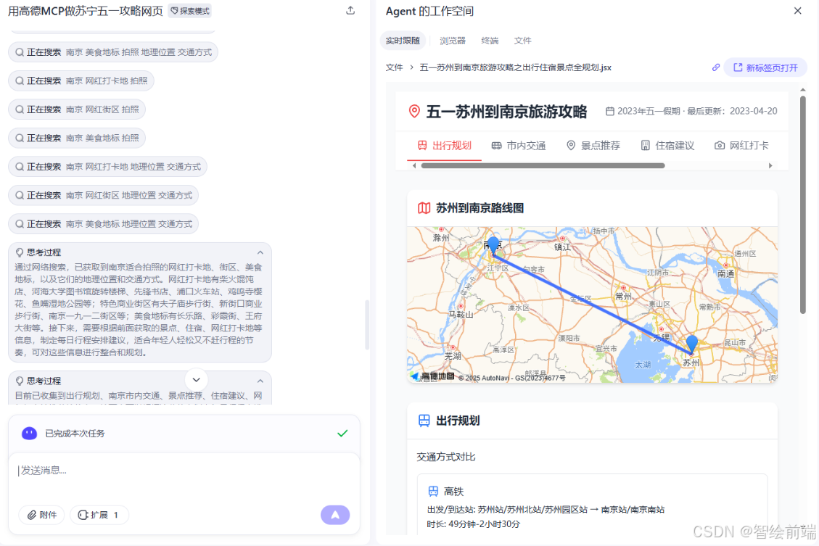Click the share/upload icon in chat header
The width and height of the screenshot is (819, 546).
click(350, 10)
